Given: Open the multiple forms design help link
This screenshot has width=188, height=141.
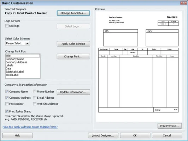Looking at the screenshot, I should (30, 127).
